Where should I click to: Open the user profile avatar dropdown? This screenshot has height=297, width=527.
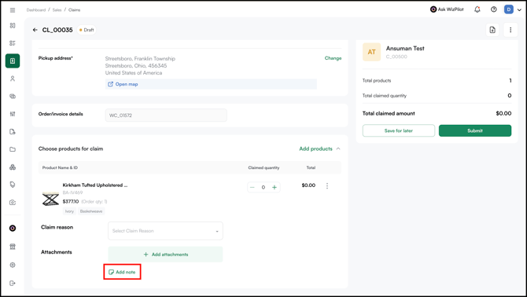point(513,9)
